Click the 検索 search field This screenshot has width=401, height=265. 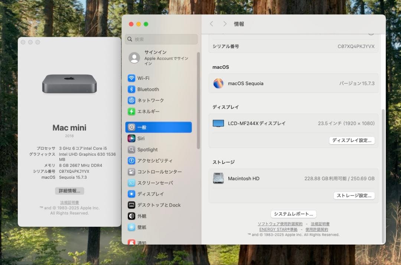click(161, 39)
